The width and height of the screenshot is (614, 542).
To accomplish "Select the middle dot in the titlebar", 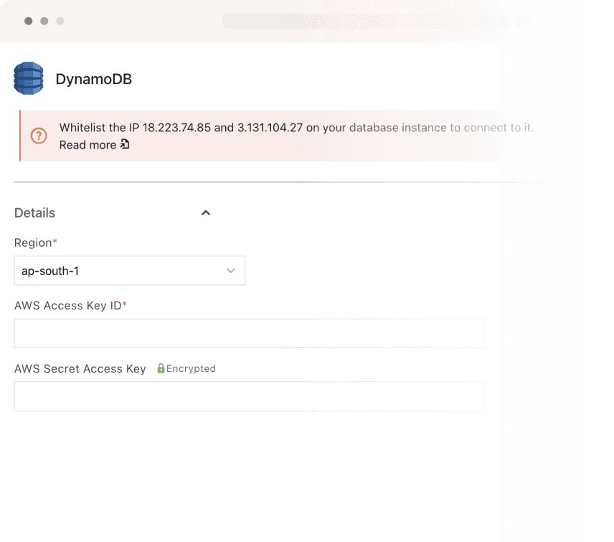I will coord(44,22).
